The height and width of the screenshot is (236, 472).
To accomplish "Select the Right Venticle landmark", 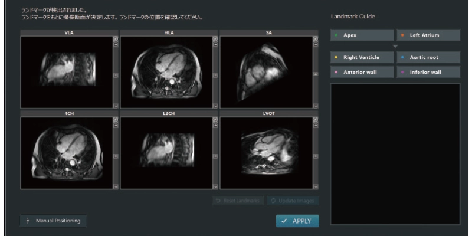I will point(362,57).
